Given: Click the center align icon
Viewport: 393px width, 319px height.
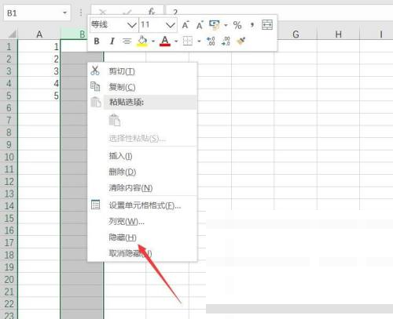Looking at the screenshot, I should tap(127, 41).
